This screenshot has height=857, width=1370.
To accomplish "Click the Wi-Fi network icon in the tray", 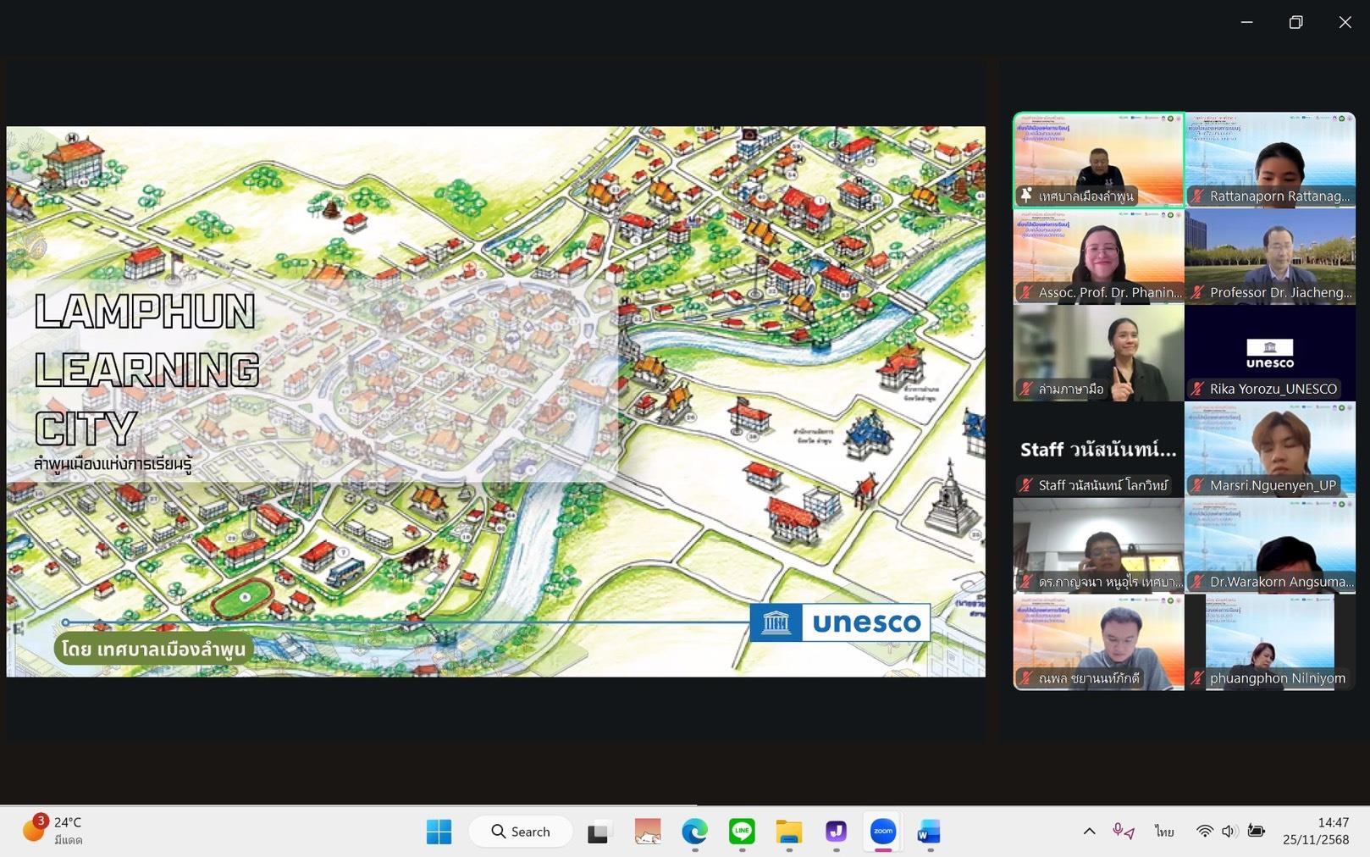I will 1204,832.
